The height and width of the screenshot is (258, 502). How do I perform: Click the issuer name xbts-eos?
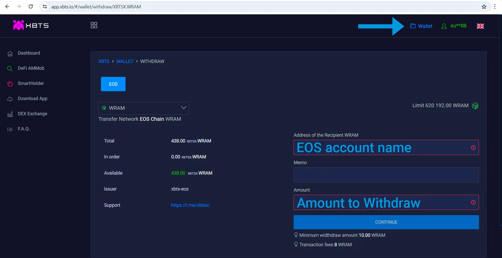click(180, 189)
